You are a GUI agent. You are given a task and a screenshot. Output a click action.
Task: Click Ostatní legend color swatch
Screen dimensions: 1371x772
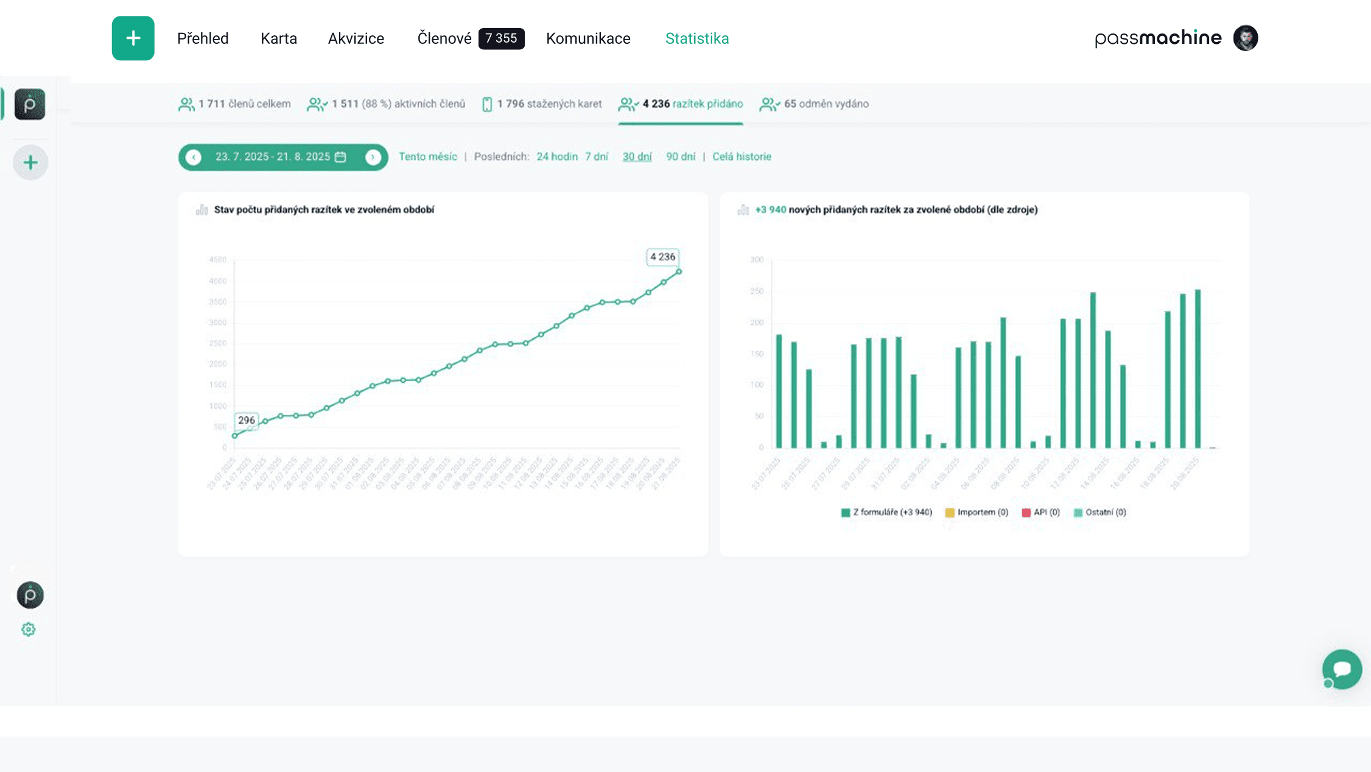(1078, 512)
